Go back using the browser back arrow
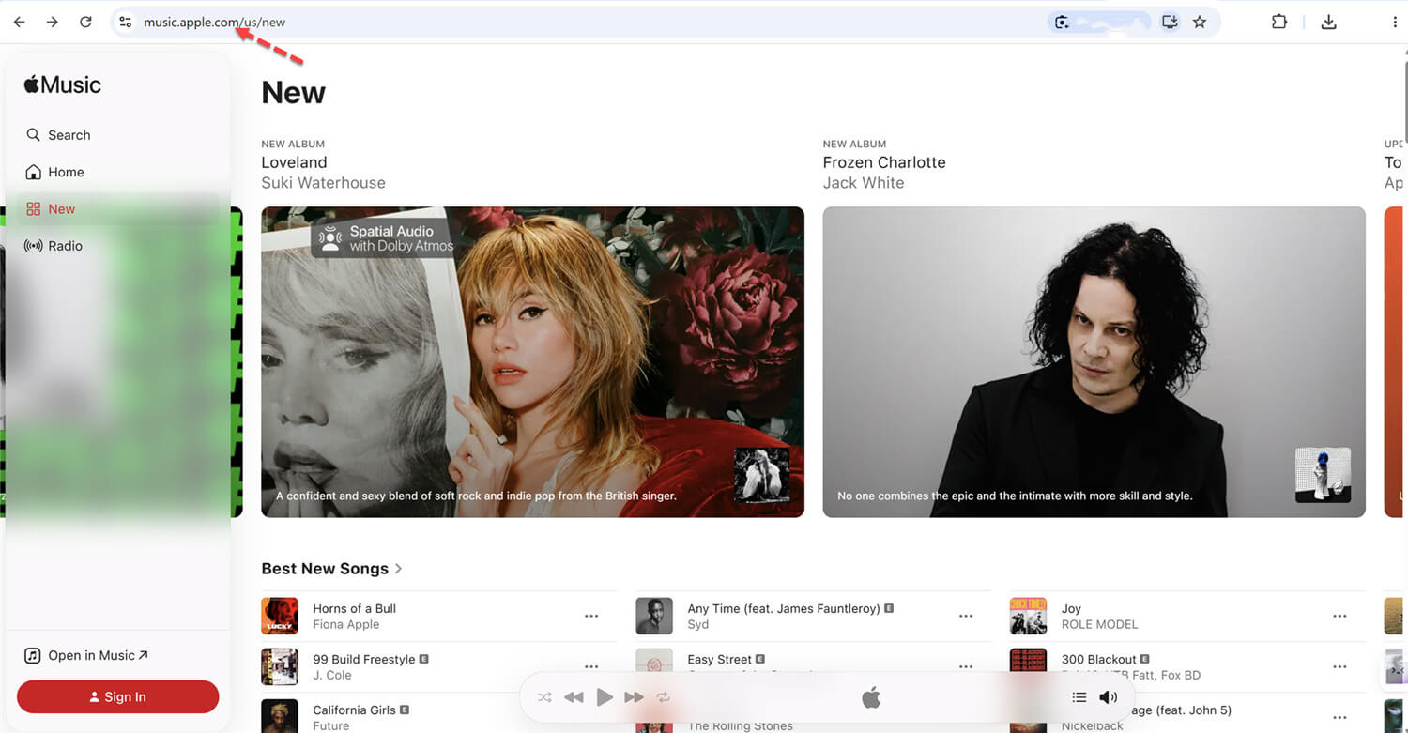The image size is (1408, 733). click(x=19, y=22)
